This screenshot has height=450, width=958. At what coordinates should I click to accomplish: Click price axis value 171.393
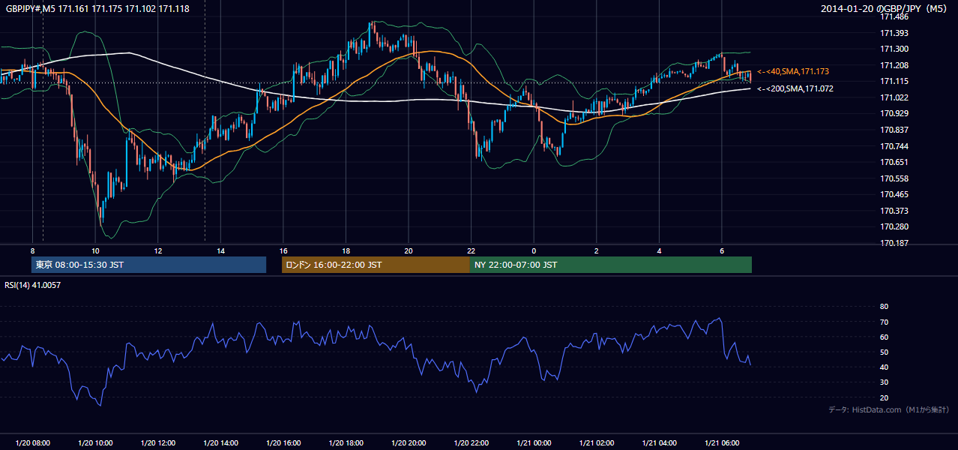[894, 33]
